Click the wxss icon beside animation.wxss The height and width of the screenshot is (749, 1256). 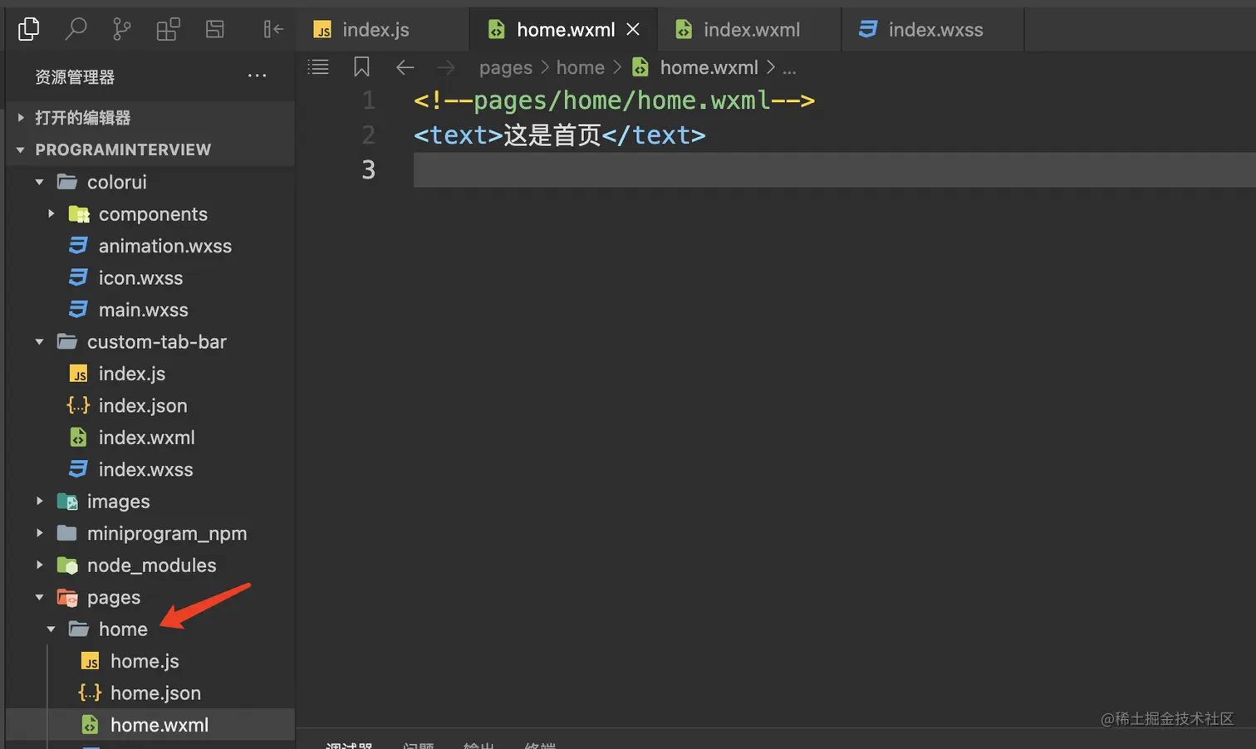coord(78,246)
